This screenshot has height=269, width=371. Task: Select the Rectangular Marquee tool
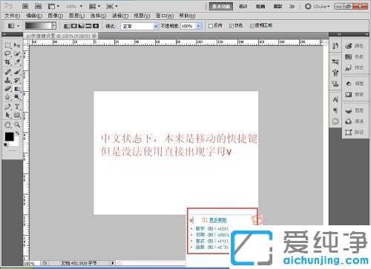click(x=7, y=45)
